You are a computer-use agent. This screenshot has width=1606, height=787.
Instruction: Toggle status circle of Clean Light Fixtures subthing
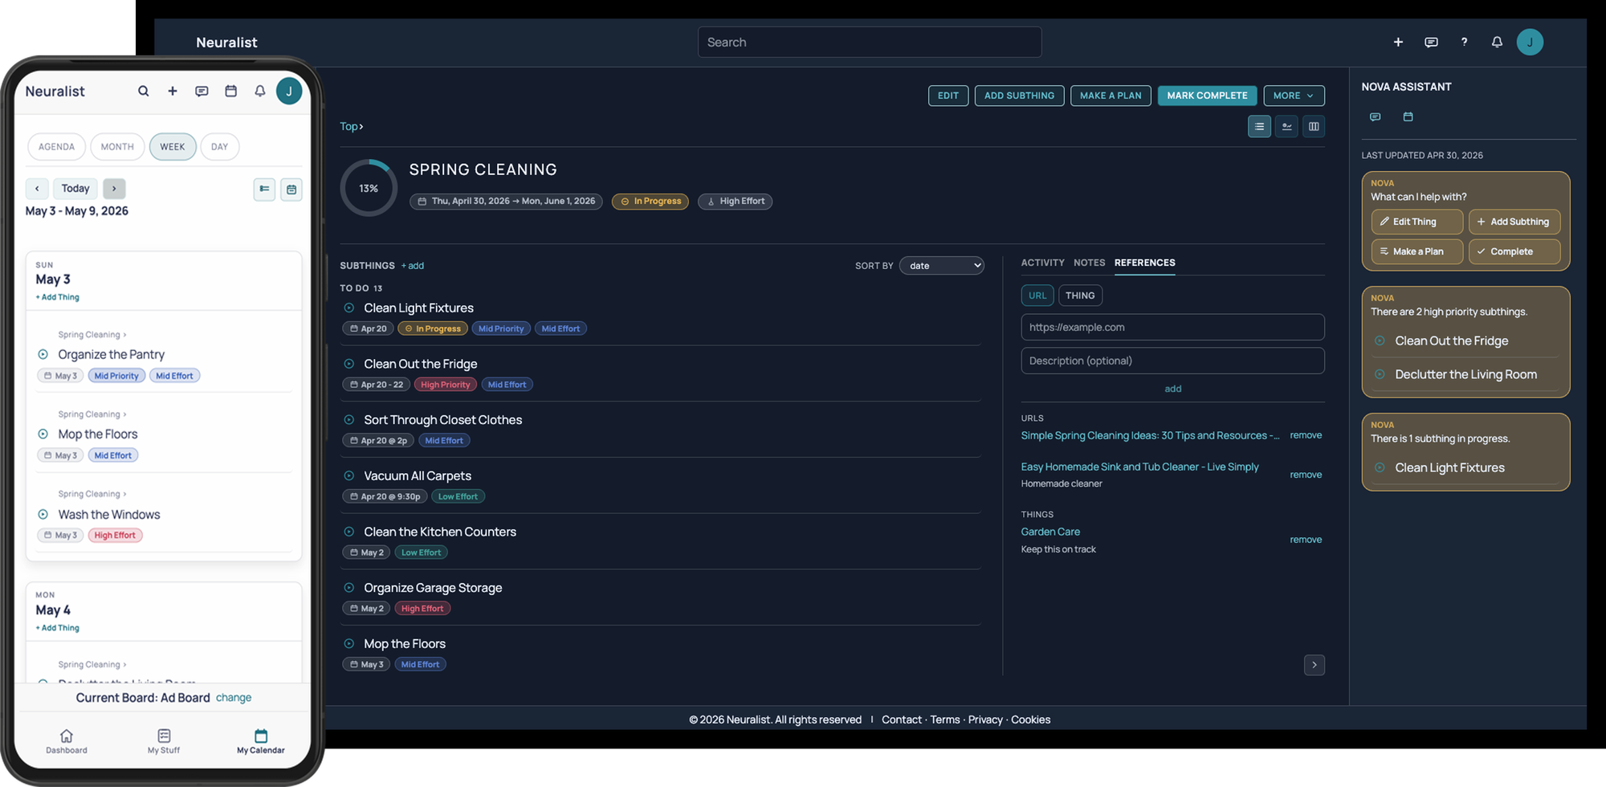click(349, 308)
